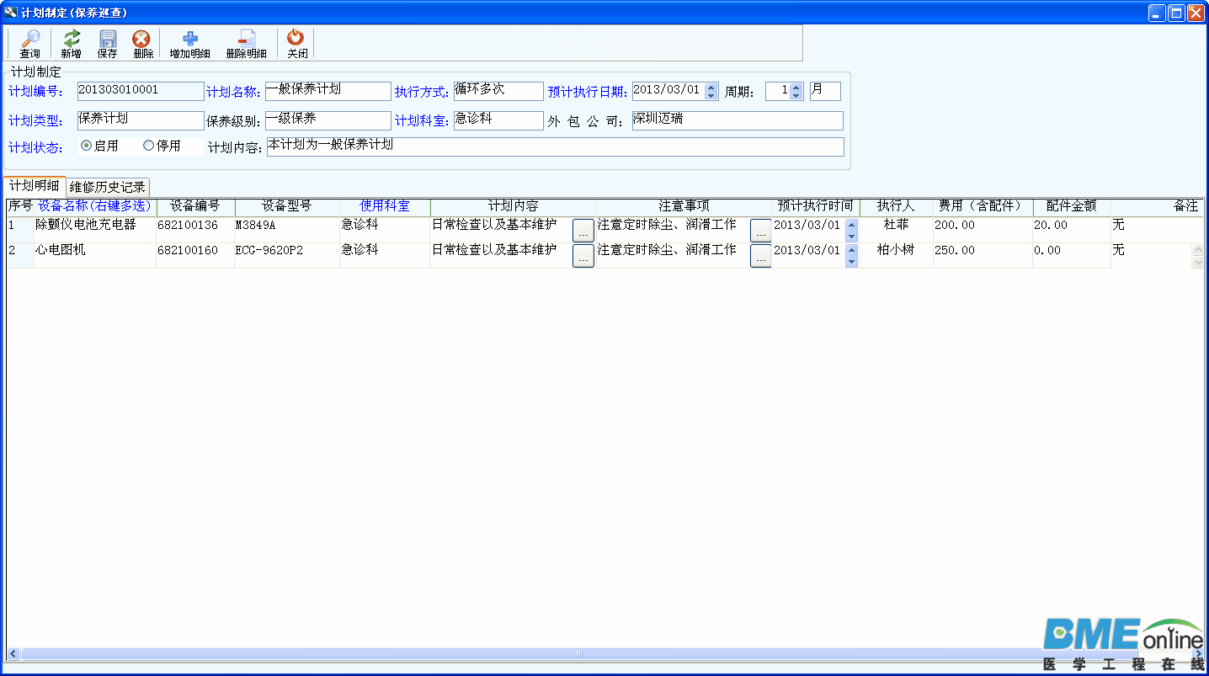Click the 外包公司 field 深圳迈瑞

click(738, 120)
